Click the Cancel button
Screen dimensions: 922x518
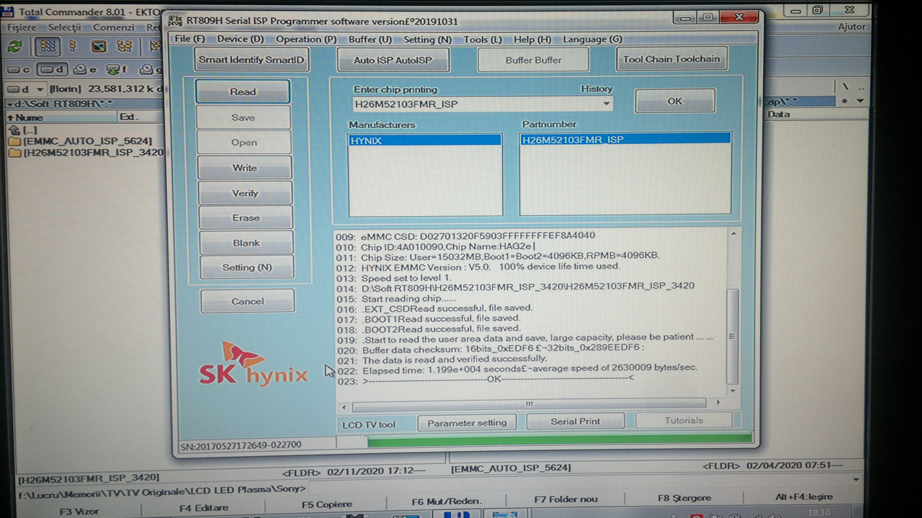[248, 301]
